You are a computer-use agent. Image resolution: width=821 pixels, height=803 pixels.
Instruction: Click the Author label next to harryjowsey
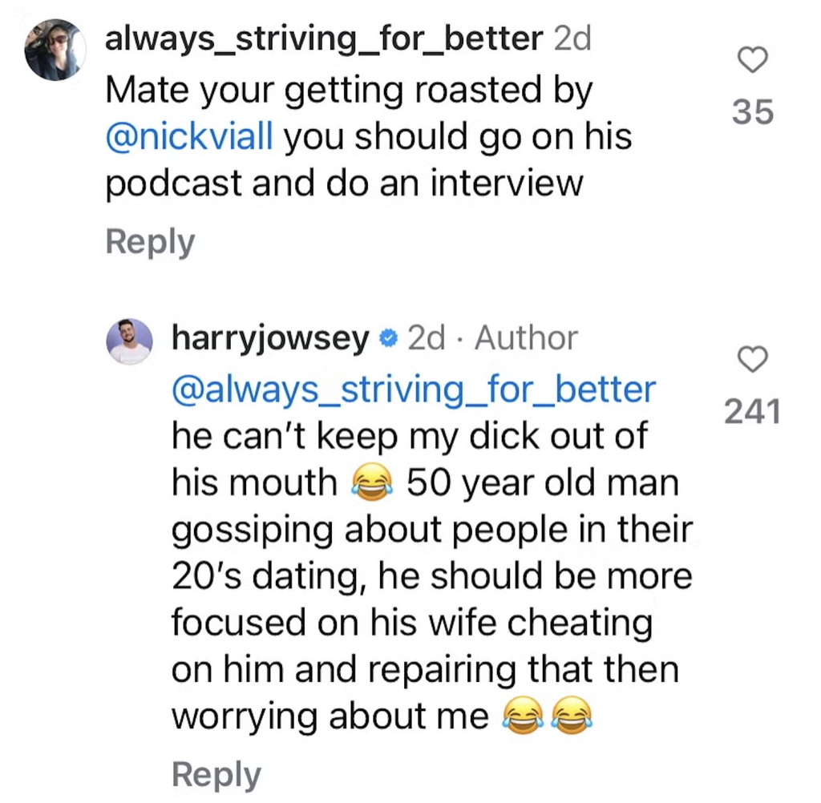coord(524,337)
